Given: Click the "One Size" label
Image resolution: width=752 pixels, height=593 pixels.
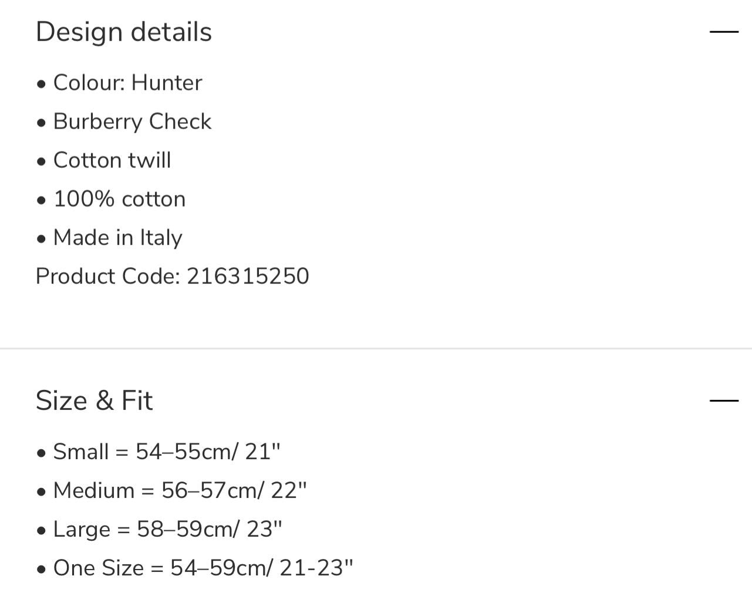Looking at the screenshot, I should point(99,568).
